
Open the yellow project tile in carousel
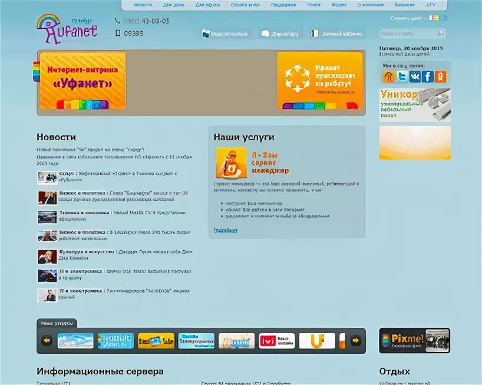[x=156, y=341]
